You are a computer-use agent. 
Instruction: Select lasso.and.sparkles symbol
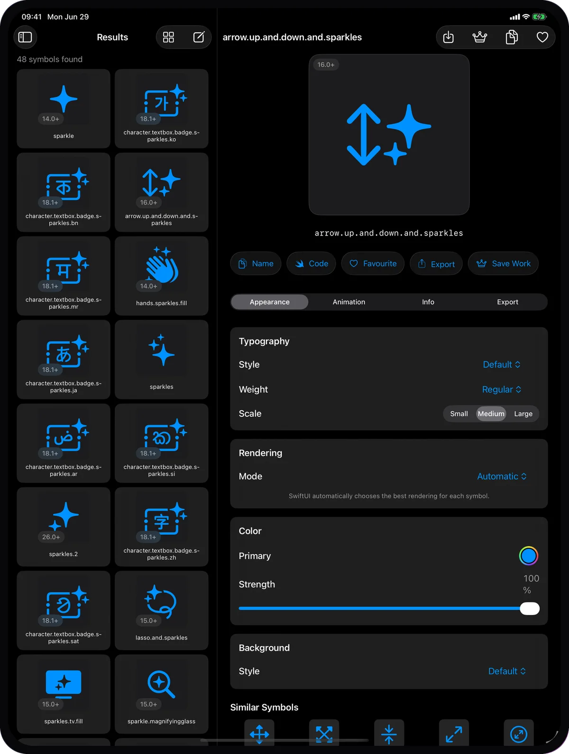(x=162, y=610)
